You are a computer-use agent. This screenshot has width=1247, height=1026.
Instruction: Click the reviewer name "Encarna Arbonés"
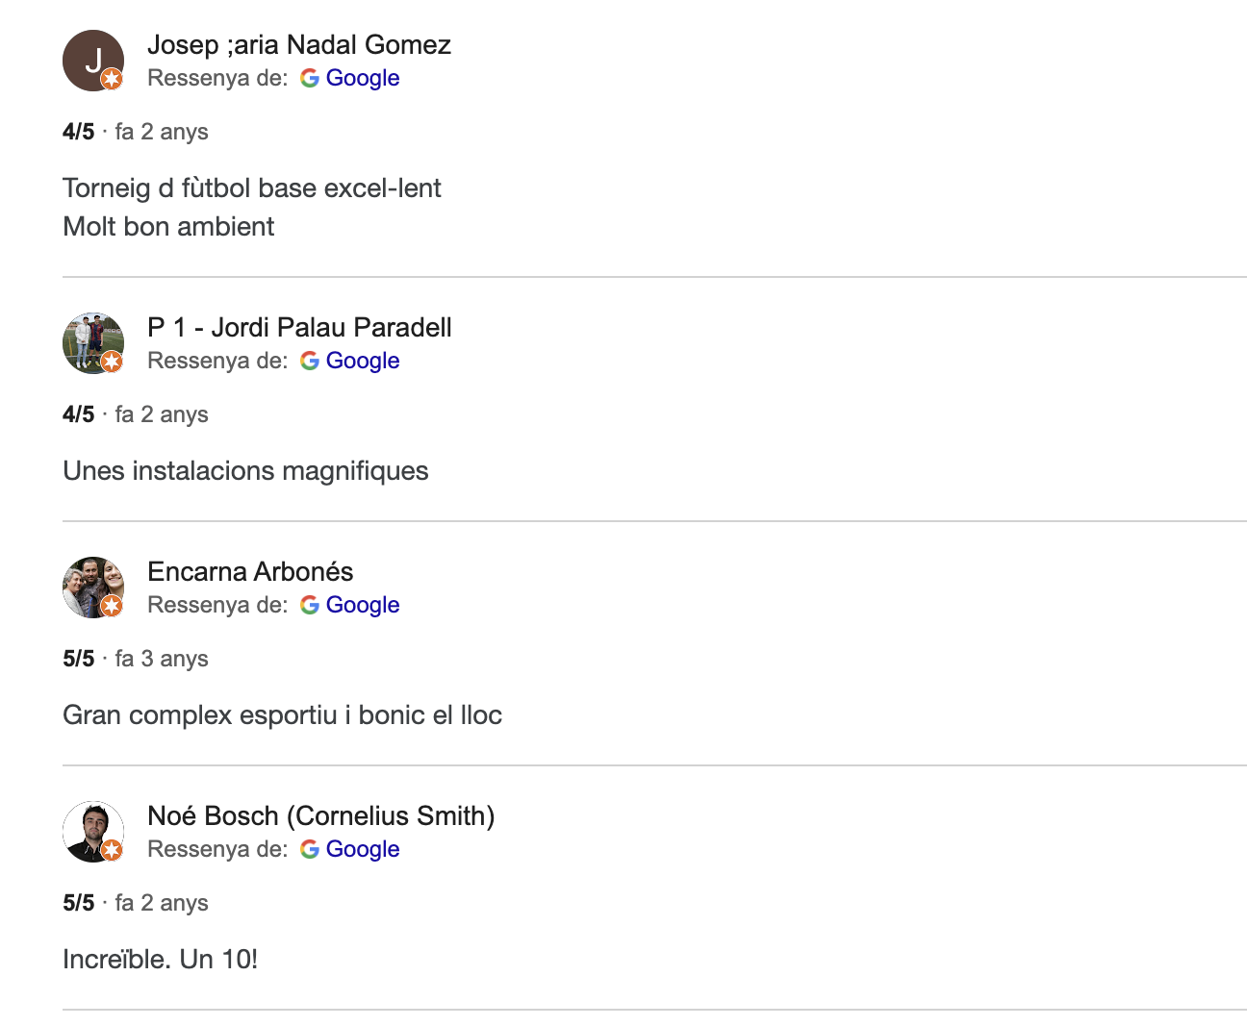(250, 572)
